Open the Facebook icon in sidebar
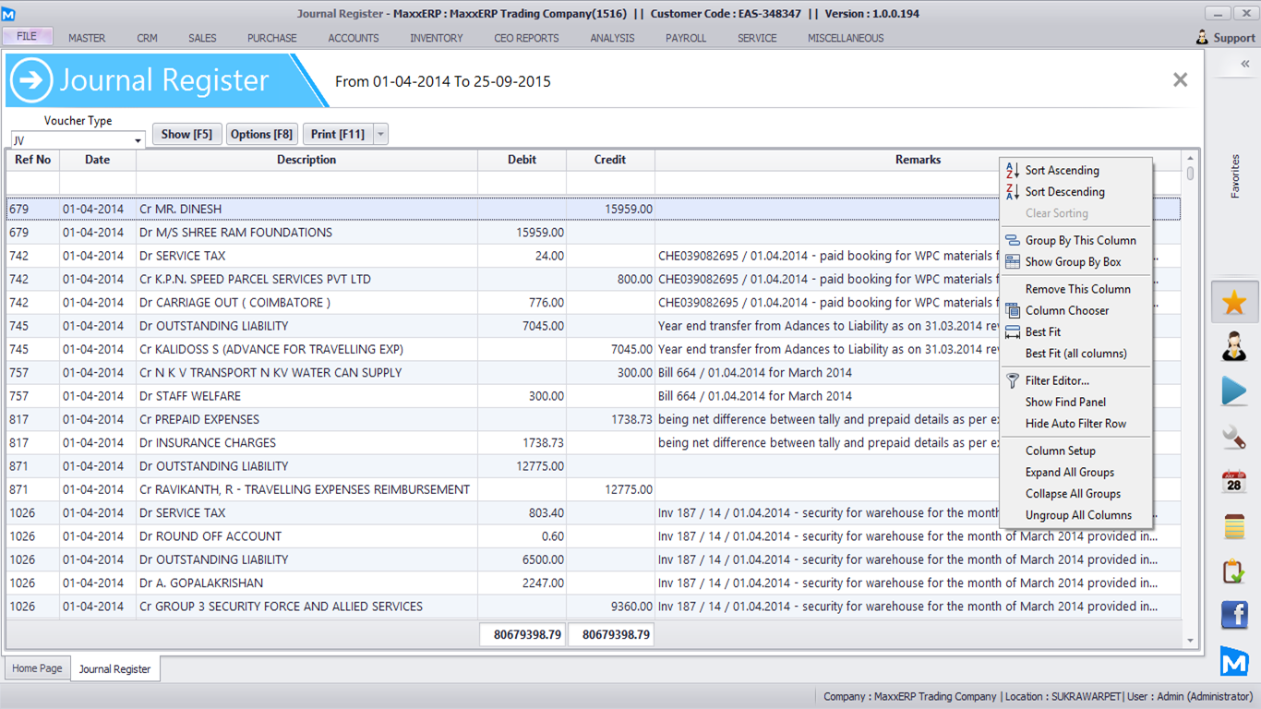Image resolution: width=1261 pixels, height=709 pixels. pyautogui.click(x=1234, y=616)
